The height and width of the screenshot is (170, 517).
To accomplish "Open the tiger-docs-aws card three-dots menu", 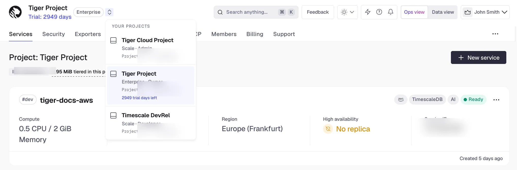I will pos(496,100).
